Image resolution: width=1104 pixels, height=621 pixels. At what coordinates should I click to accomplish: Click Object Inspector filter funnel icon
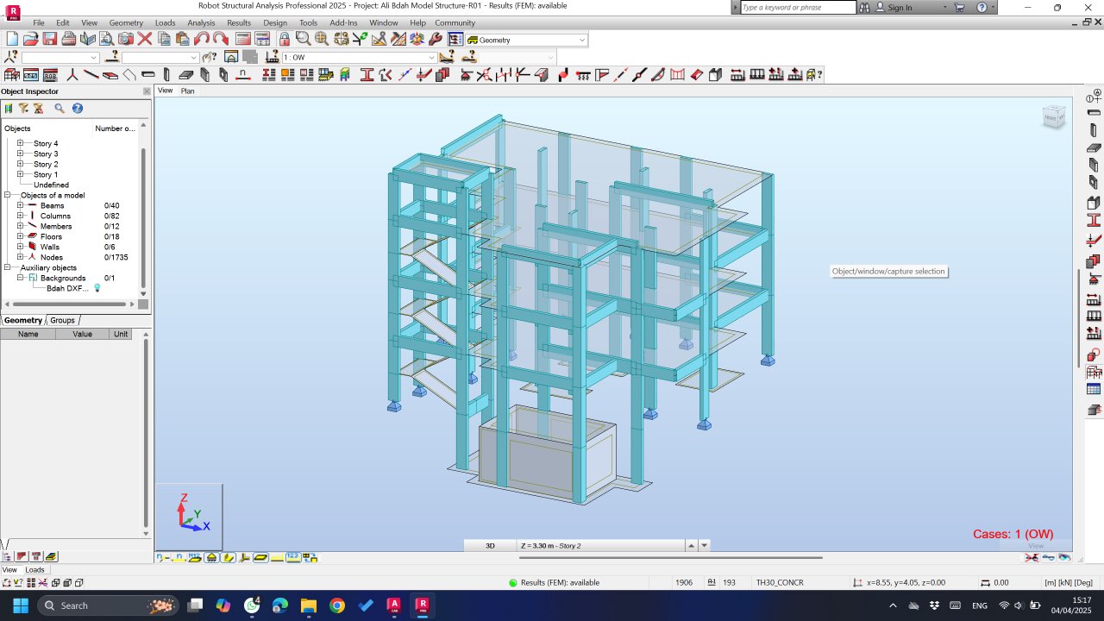(x=24, y=109)
